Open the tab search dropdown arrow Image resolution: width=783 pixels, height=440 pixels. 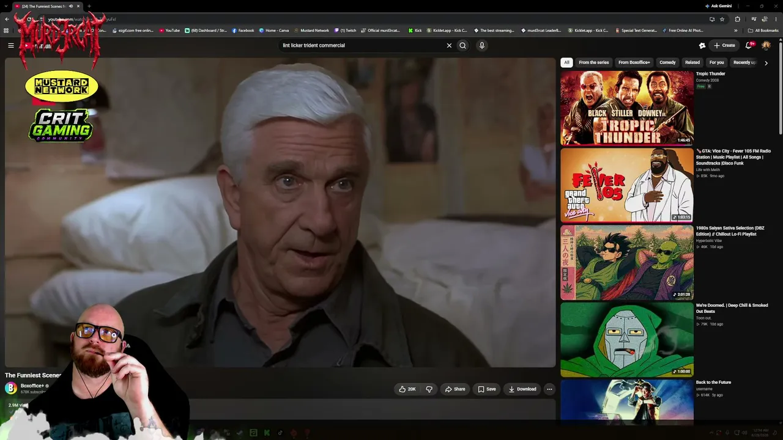click(x=7, y=6)
